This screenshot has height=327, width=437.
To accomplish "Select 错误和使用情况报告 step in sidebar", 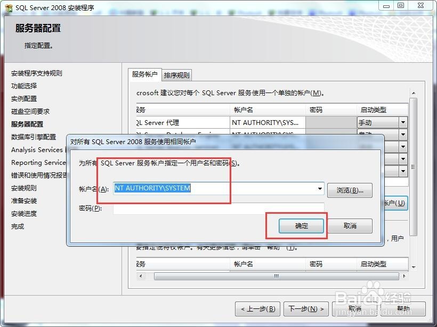I will (39, 175).
